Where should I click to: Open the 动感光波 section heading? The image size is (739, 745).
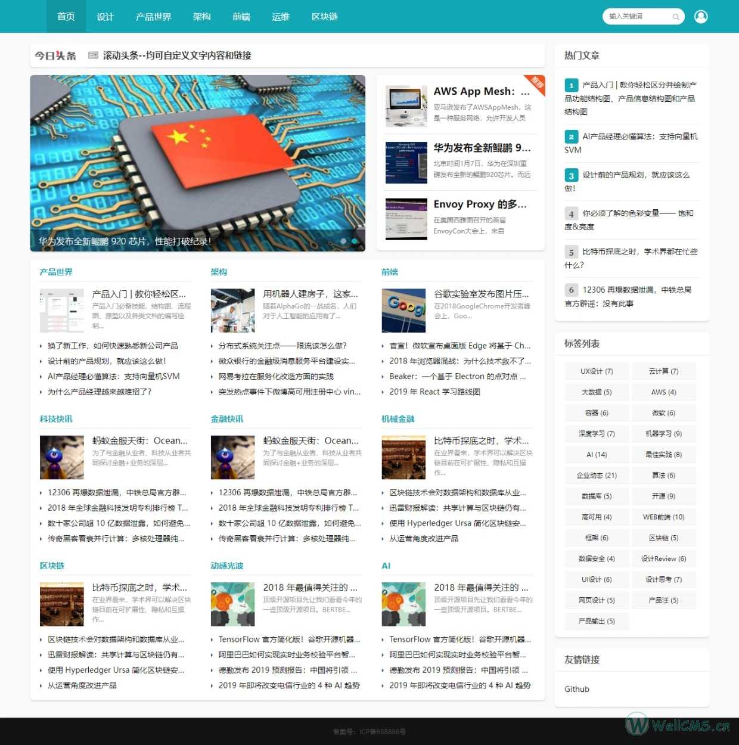(227, 566)
